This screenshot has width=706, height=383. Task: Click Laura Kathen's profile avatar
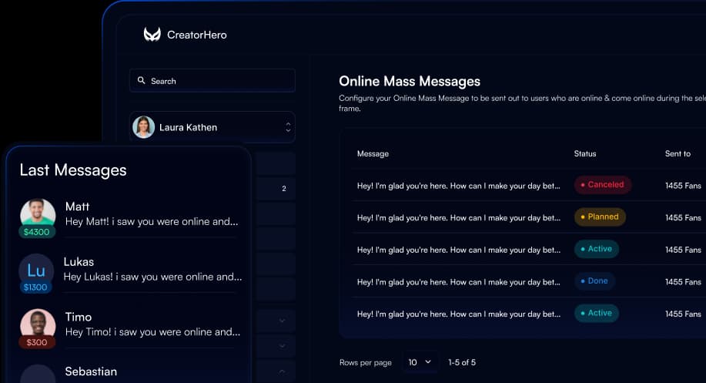pyautogui.click(x=144, y=127)
